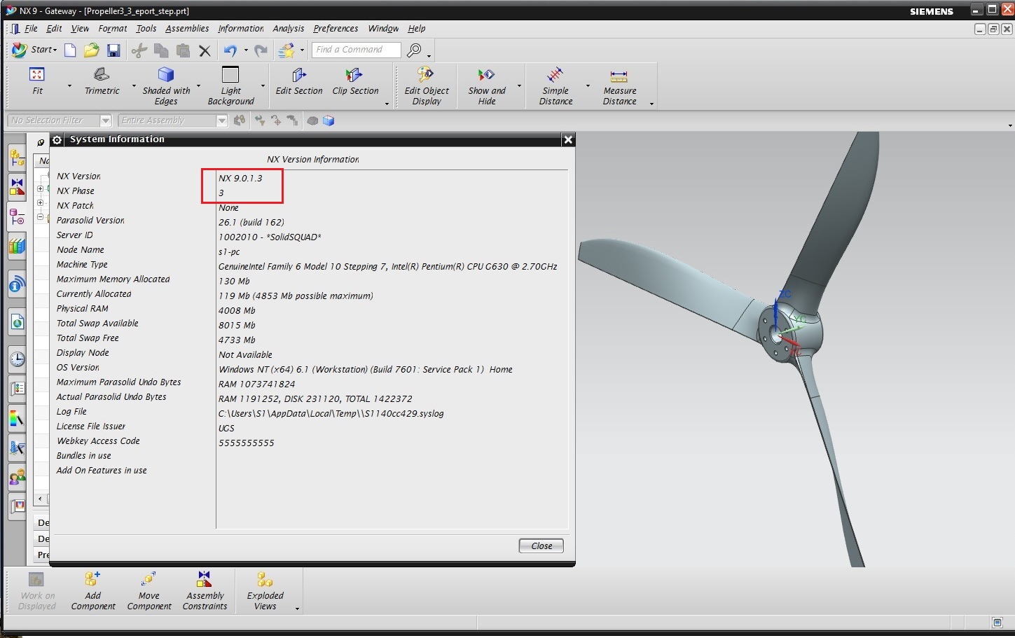Toggle the Clip Section tool
Viewport: 1015px width, 638px height.
coord(355,81)
